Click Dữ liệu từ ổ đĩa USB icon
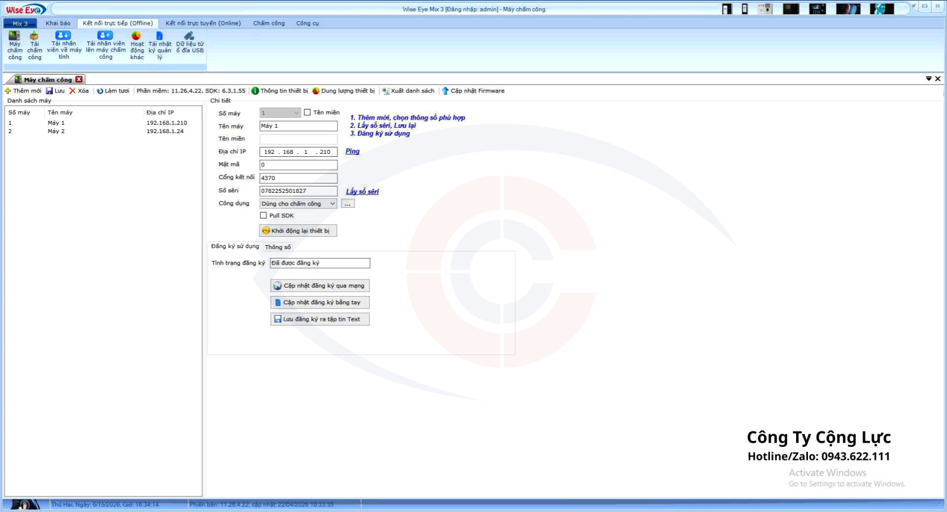This screenshot has height=512, width=947. tap(189, 36)
